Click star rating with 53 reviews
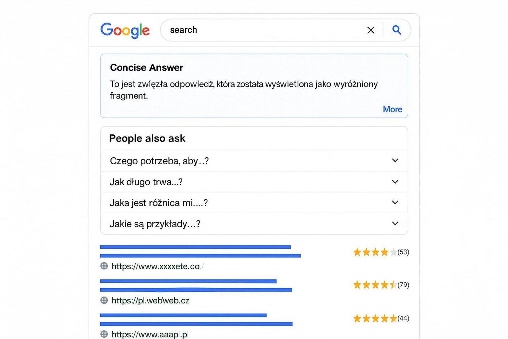This screenshot has height=339, width=508. [381, 252]
